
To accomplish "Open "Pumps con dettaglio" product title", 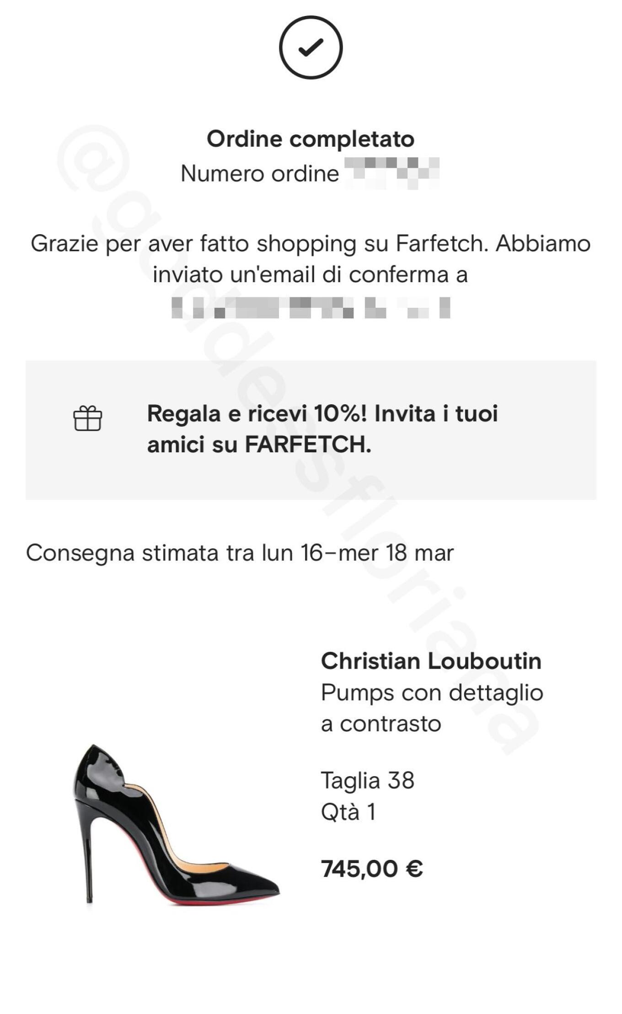I will (432, 692).
